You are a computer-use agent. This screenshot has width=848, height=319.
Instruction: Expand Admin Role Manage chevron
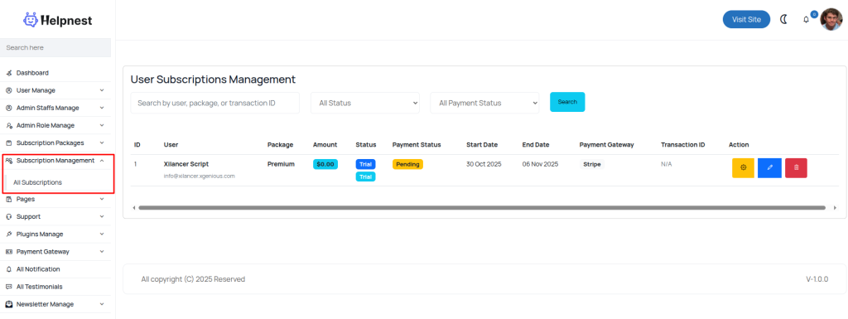click(x=102, y=125)
